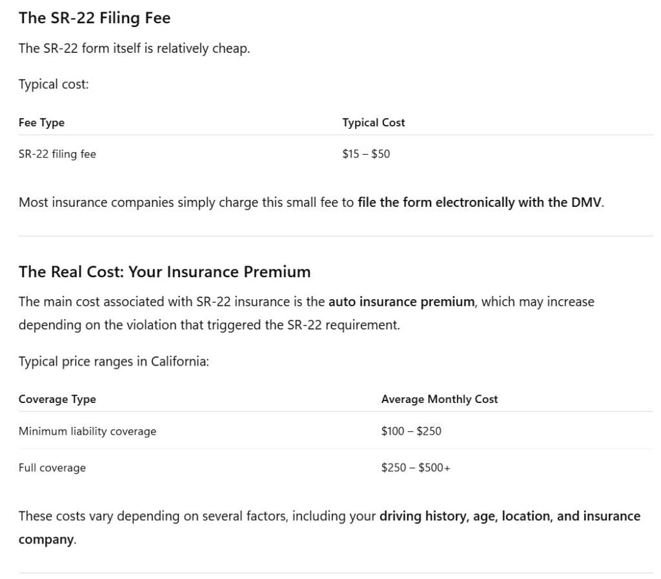The width and height of the screenshot is (661, 579).
Task: Click 'The Real Cost: Your Insurance Premium' heading
Action: [165, 272]
